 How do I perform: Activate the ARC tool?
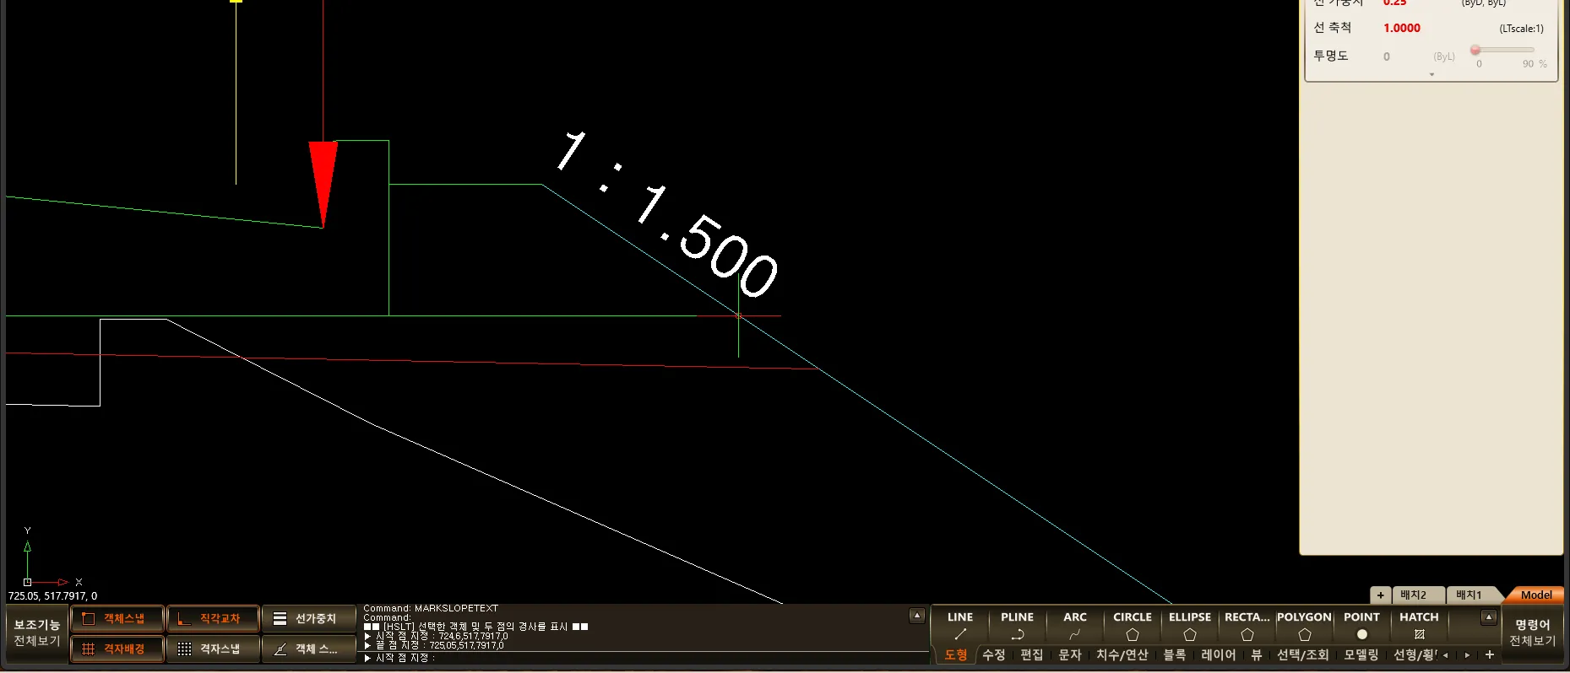[x=1074, y=626]
